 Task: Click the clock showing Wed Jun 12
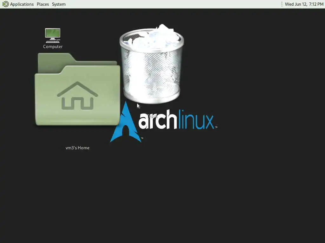point(304,4)
